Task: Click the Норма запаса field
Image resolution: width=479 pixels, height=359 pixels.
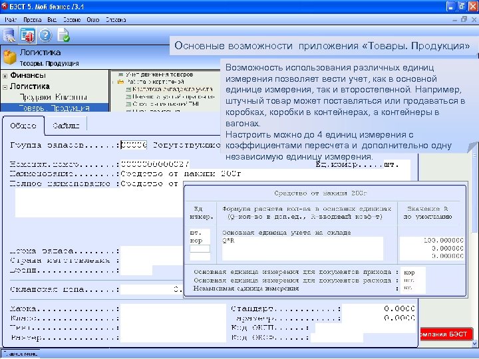Action: pyautogui.click(x=152, y=251)
